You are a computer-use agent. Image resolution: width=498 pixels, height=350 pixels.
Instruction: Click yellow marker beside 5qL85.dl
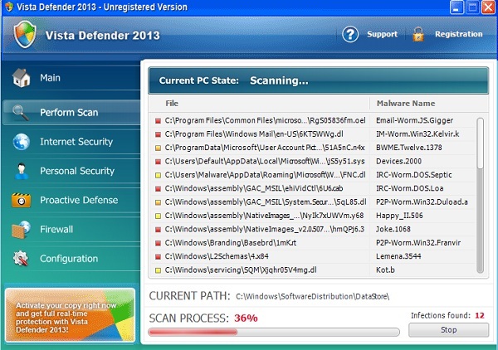click(158, 202)
